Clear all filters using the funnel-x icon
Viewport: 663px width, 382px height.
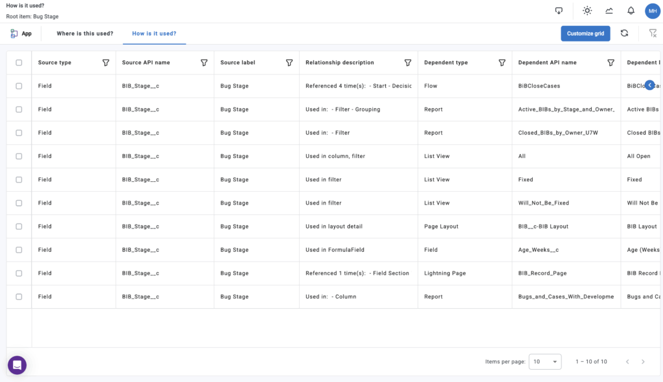pos(653,34)
